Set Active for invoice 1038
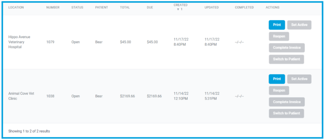This screenshot has width=324, height=140. tap(299, 79)
